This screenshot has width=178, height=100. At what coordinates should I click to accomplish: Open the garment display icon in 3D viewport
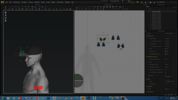(x=6, y=12)
